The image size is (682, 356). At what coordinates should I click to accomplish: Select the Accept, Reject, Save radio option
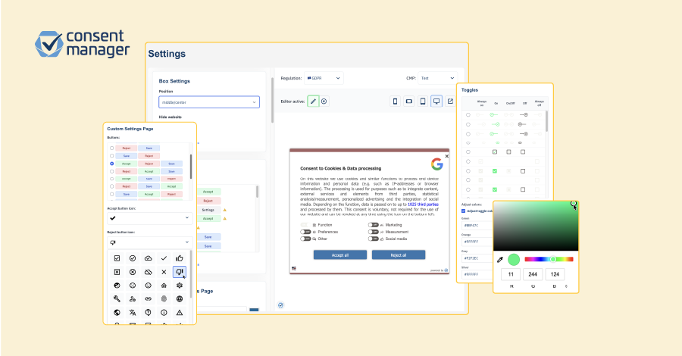[112, 164]
